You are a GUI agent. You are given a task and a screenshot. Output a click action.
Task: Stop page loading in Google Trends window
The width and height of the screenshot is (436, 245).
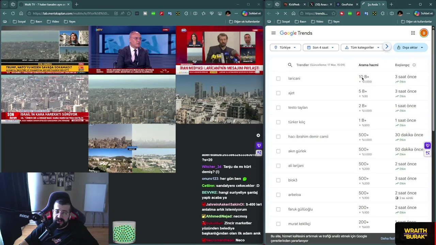pos(285,14)
